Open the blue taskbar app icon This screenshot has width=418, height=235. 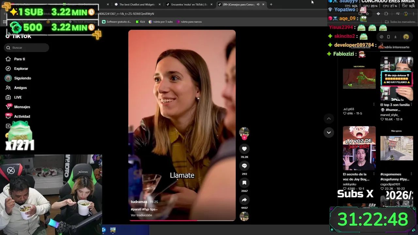pyautogui.click(x=104, y=230)
